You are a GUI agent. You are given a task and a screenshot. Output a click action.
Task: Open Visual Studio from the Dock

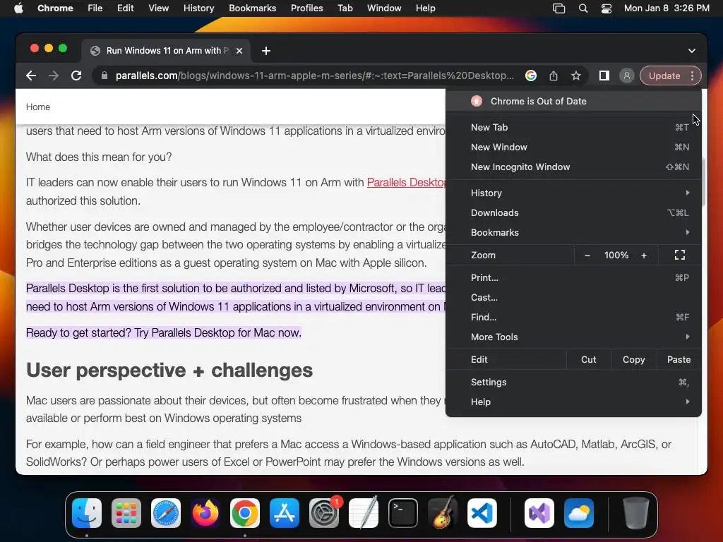coord(539,513)
